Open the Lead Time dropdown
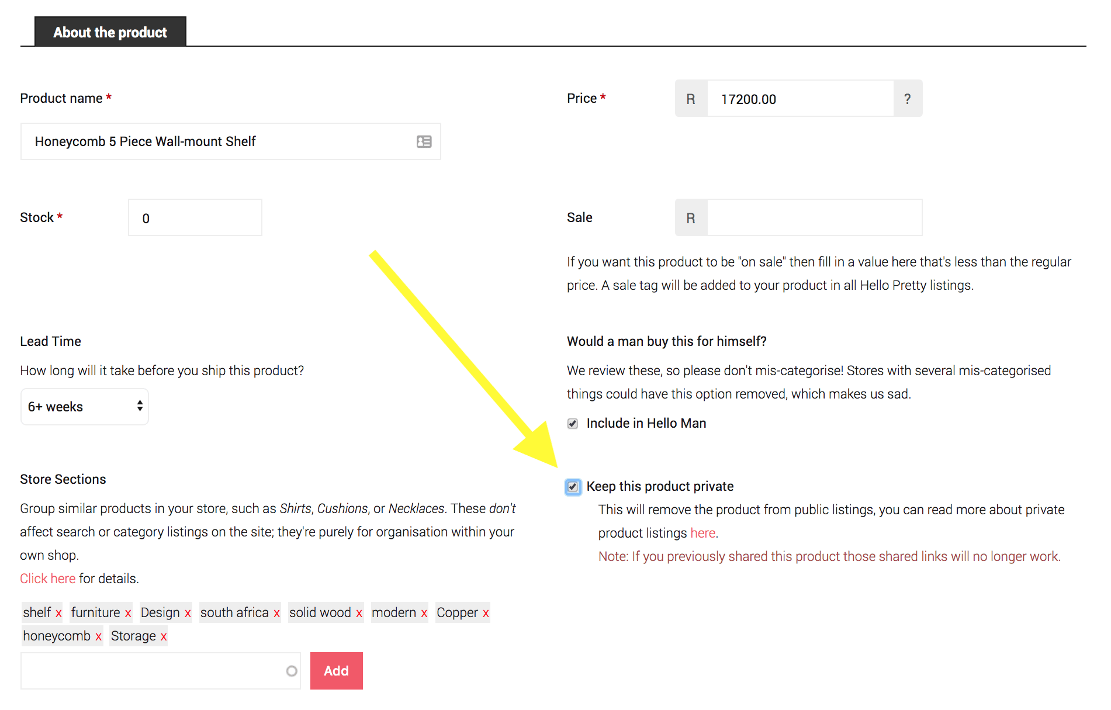This screenshot has width=1111, height=710. tap(84, 406)
